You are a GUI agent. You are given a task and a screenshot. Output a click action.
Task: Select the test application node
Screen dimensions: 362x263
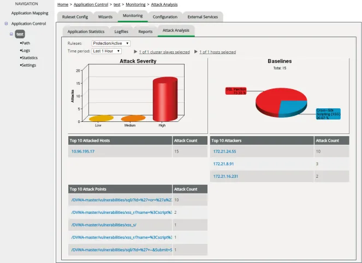coord(20,34)
